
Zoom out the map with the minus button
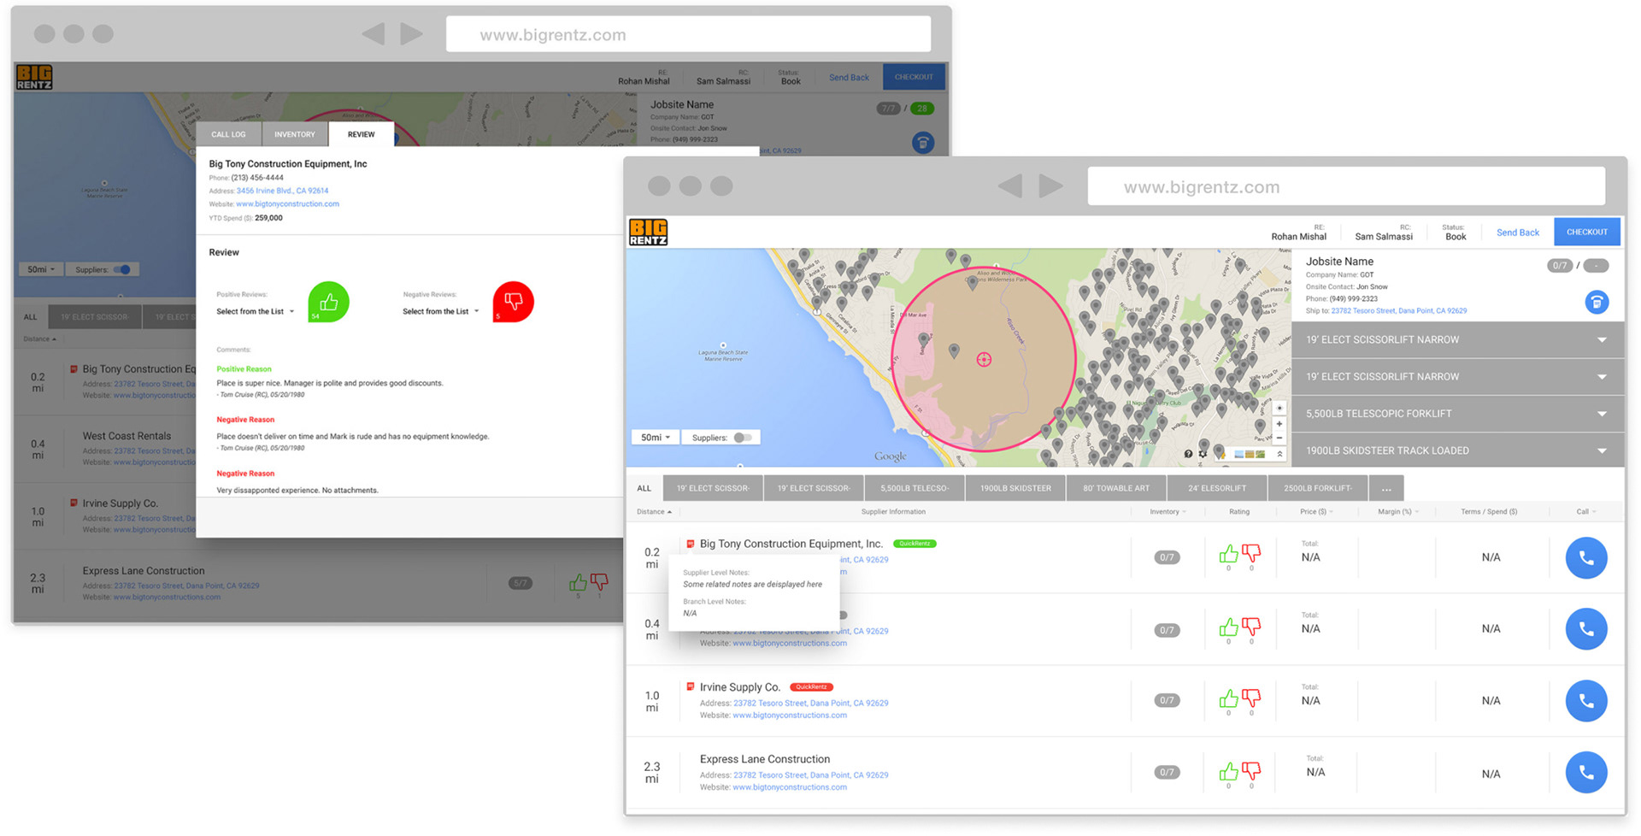(x=1279, y=438)
